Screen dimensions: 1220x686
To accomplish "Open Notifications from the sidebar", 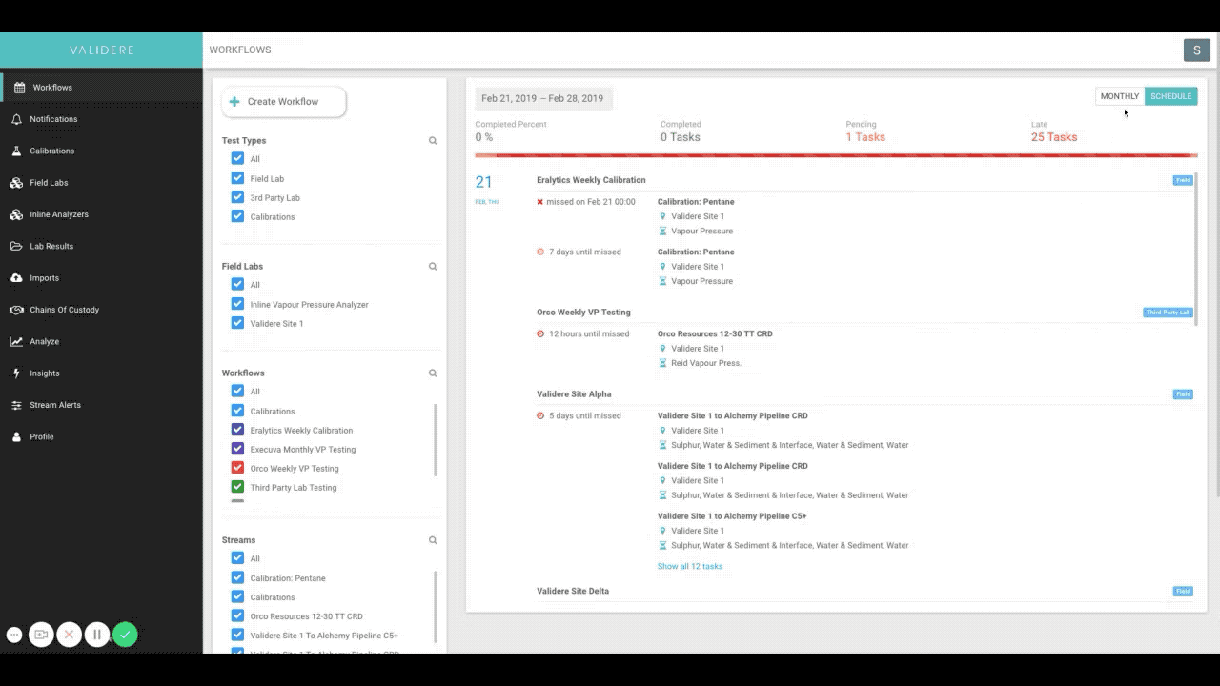I will [53, 118].
